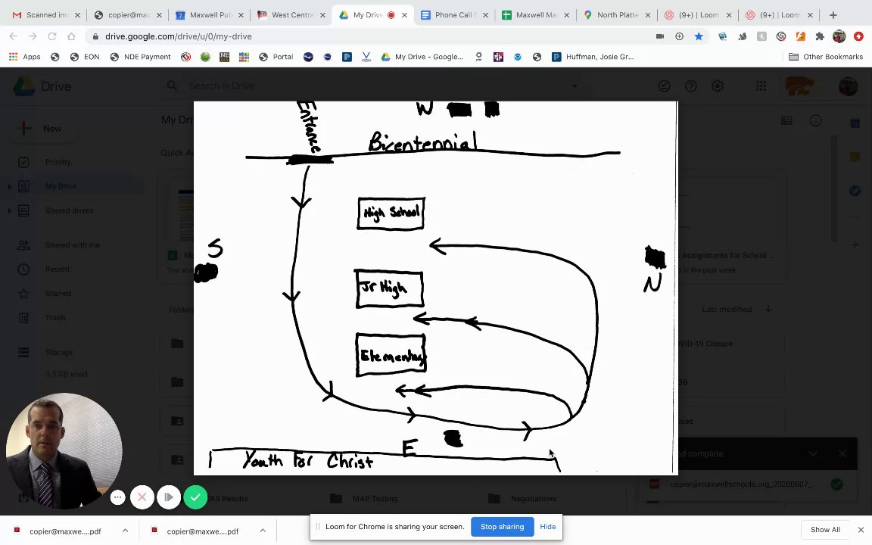This screenshot has height=545, width=872.
Task: Expand the Shared drives tree arrow
Action: coord(9,210)
